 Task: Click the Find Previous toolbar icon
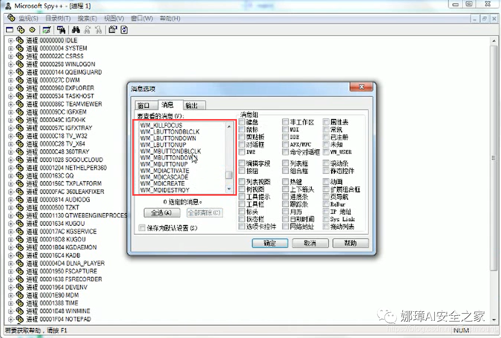pyautogui.click(x=98, y=30)
